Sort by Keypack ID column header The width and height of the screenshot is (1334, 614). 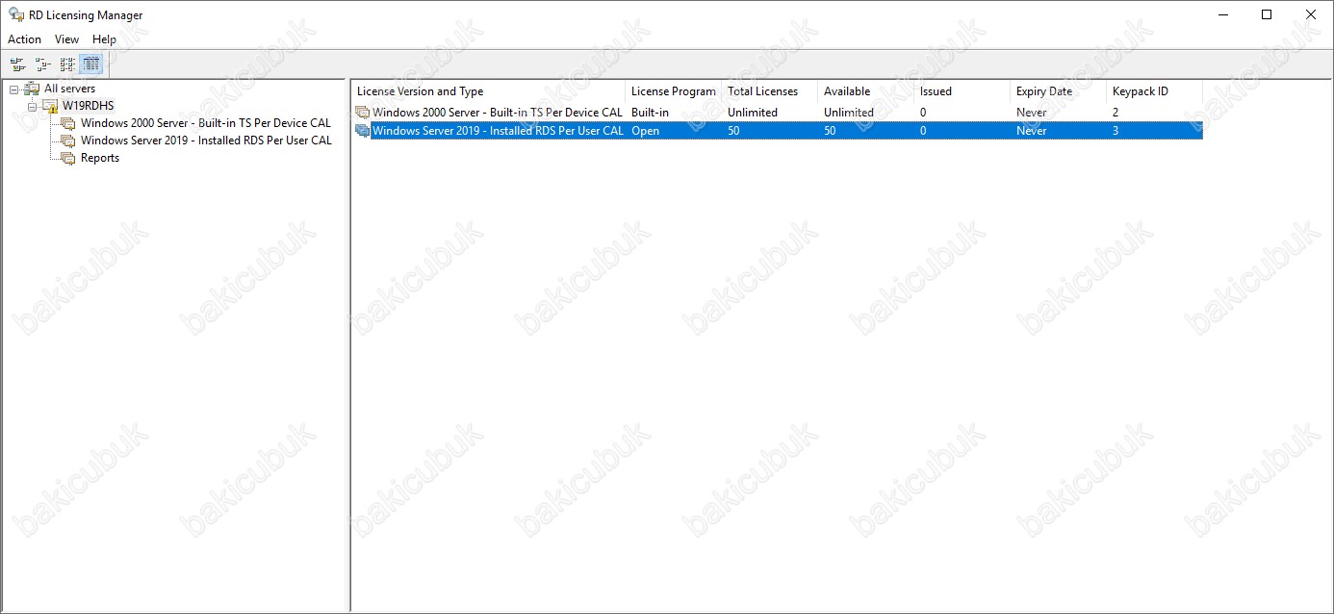point(1154,91)
